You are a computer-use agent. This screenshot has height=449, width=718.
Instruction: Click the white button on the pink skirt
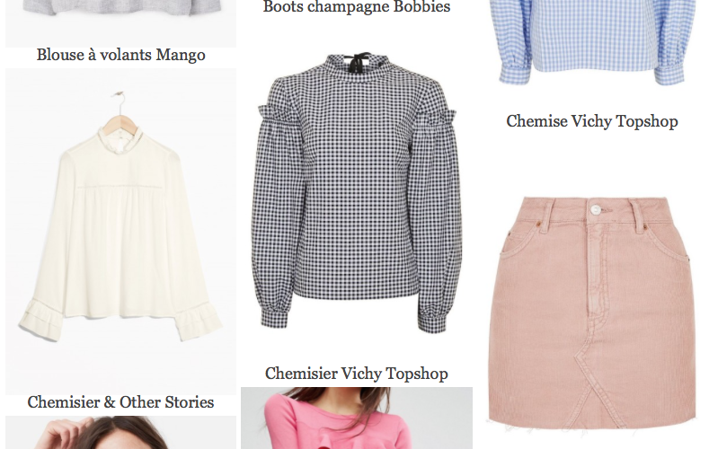(x=595, y=209)
